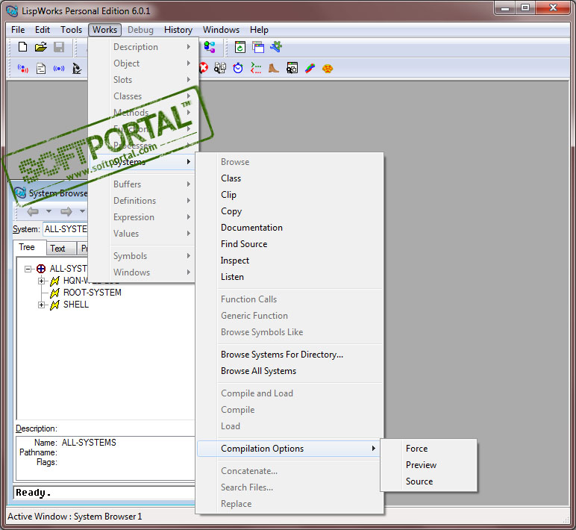This screenshot has height=530, width=576.
Task: Open the Windows menu in the menu bar
Action: point(221,30)
